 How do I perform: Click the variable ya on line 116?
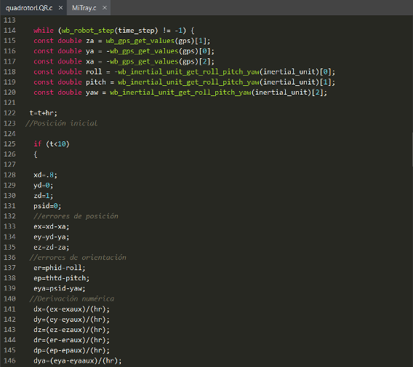click(x=90, y=51)
